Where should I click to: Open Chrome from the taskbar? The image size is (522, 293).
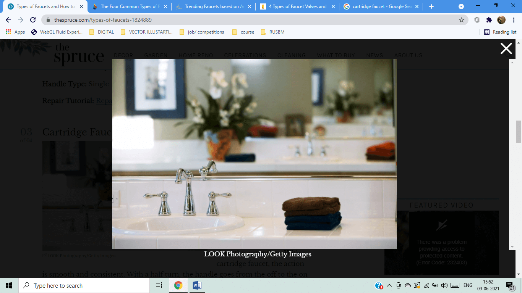pyautogui.click(x=178, y=285)
